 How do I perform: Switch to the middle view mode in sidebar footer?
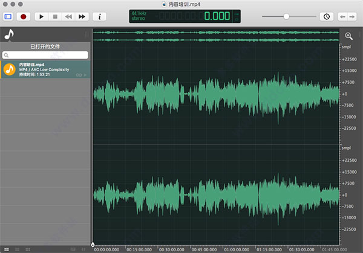tap(17, 249)
